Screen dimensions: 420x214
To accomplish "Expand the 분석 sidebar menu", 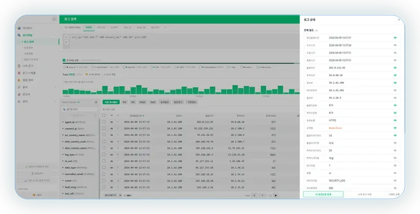I will (x=37, y=88).
